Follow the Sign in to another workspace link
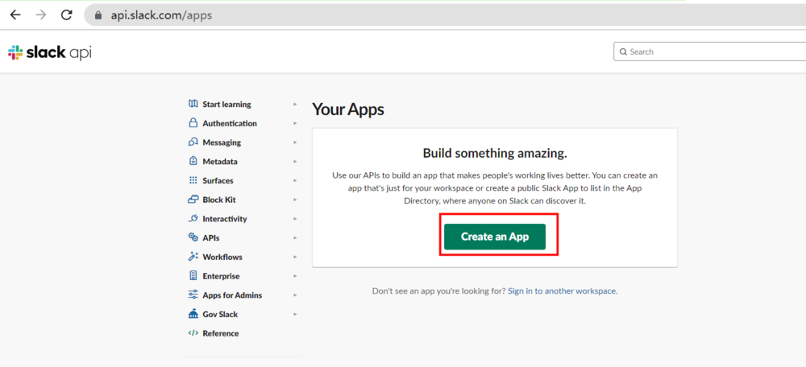 (x=563, y=291)
